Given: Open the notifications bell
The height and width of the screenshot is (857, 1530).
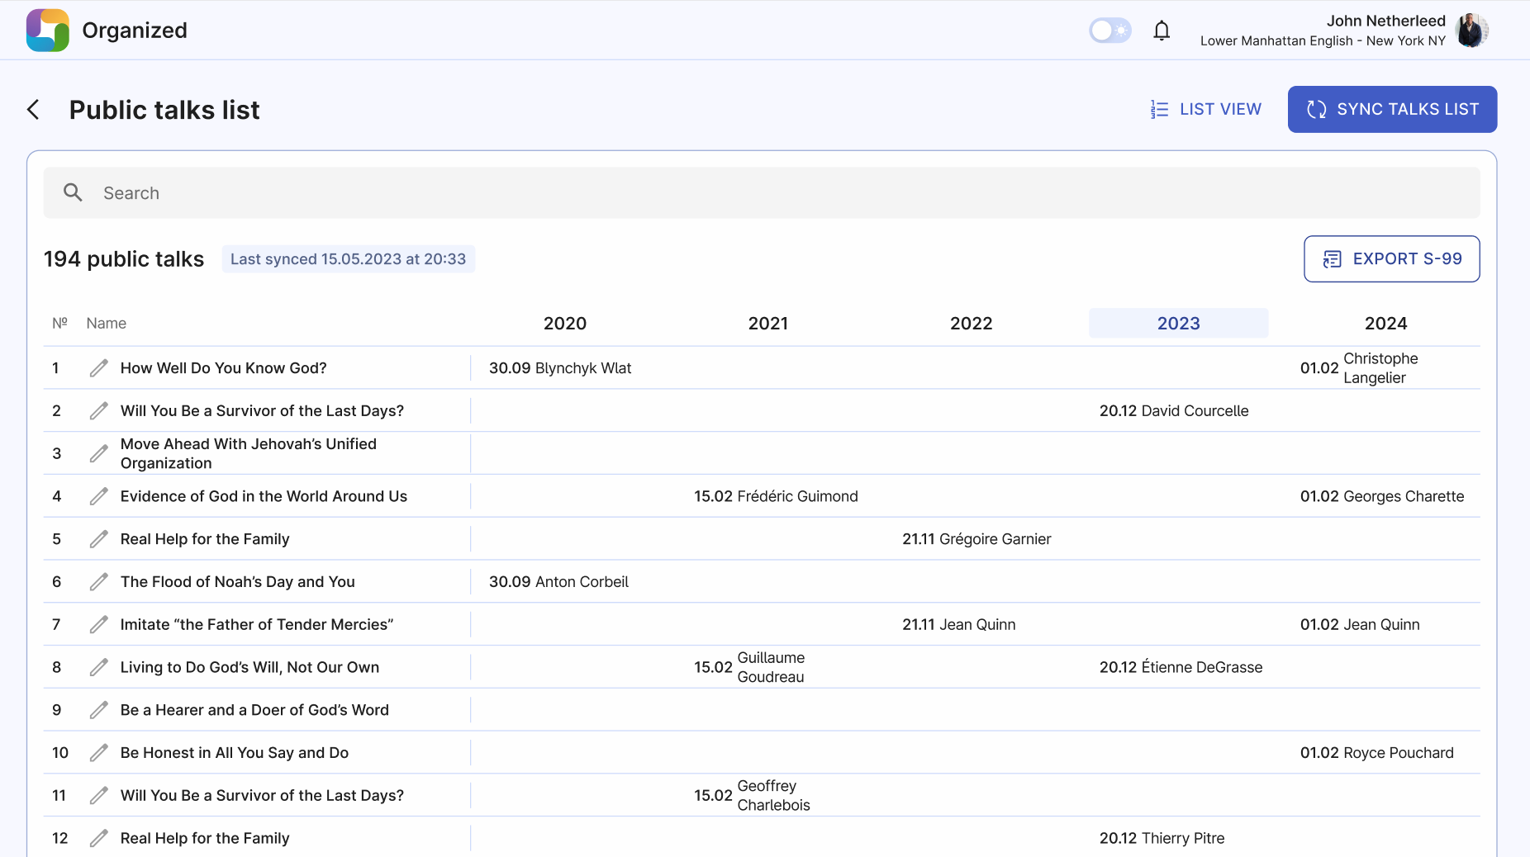Looking at the screenshot, I should click(1162, 31).
